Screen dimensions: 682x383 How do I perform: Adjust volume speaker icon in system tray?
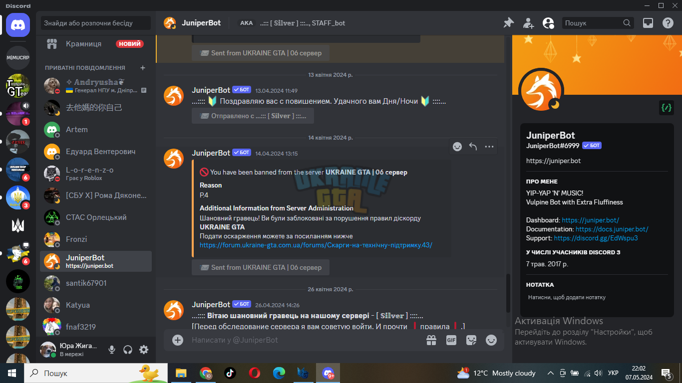click(599, 373)
